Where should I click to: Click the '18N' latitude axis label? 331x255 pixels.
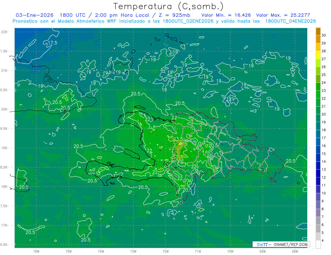[x=4, y=187]
